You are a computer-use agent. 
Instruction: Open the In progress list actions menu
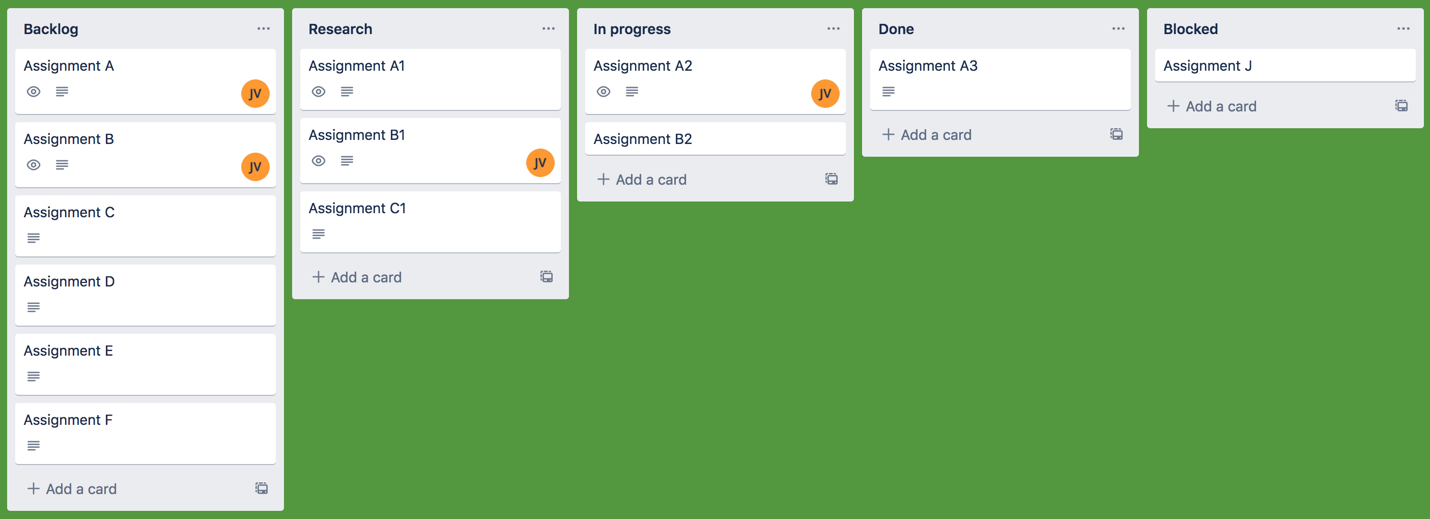coord(833,28)
